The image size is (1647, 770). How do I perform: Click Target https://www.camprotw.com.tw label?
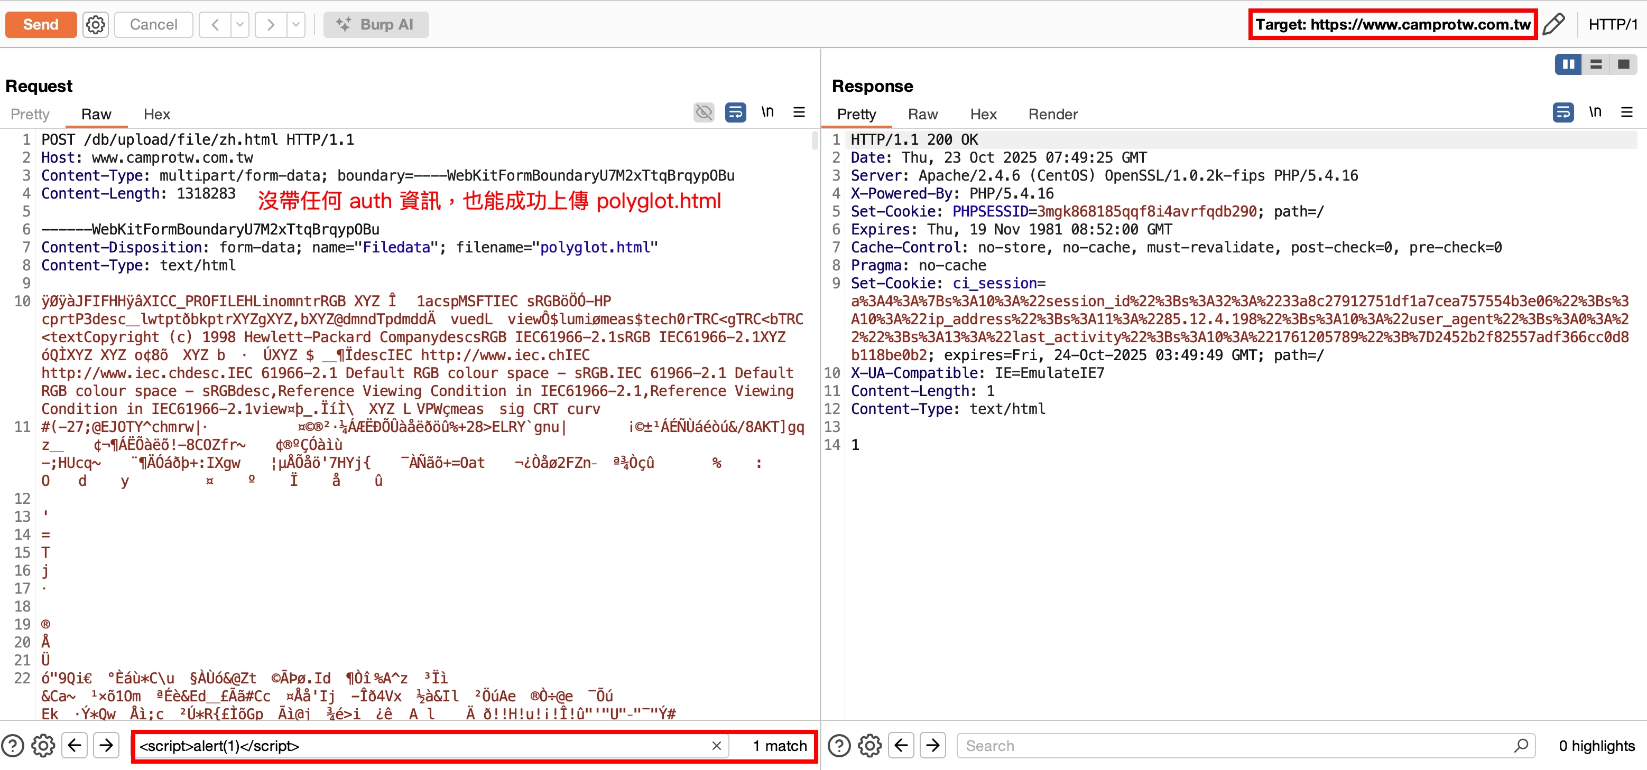tap(1393, 24)
